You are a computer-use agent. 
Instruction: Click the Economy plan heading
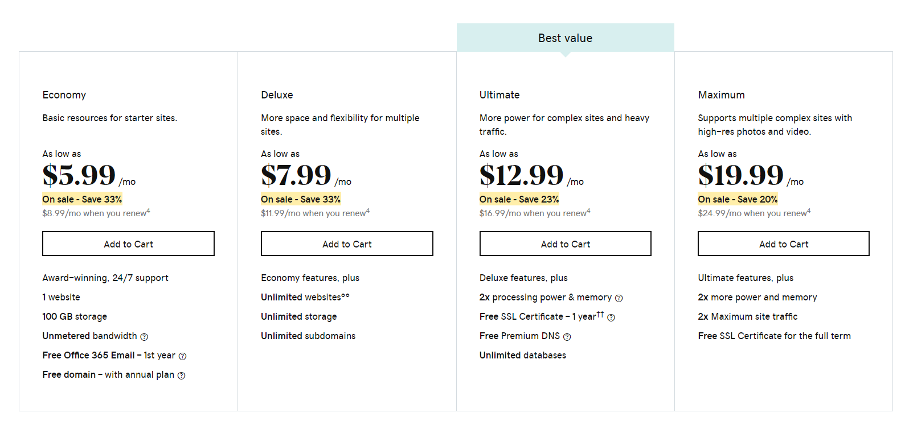pyautogui.click(x=64, y=95)
